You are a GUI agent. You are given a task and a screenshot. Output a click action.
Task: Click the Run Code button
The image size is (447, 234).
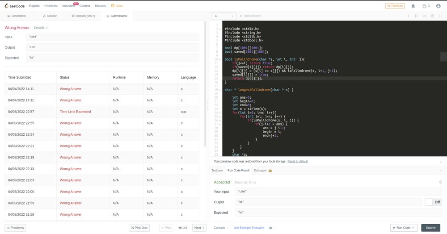click(404, 228)
